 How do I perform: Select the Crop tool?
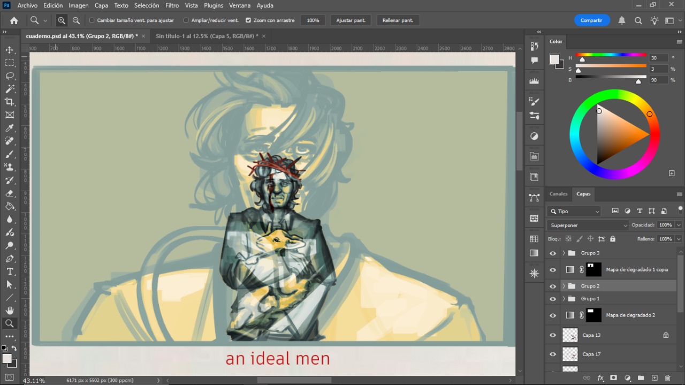click(x=10, y=102)
